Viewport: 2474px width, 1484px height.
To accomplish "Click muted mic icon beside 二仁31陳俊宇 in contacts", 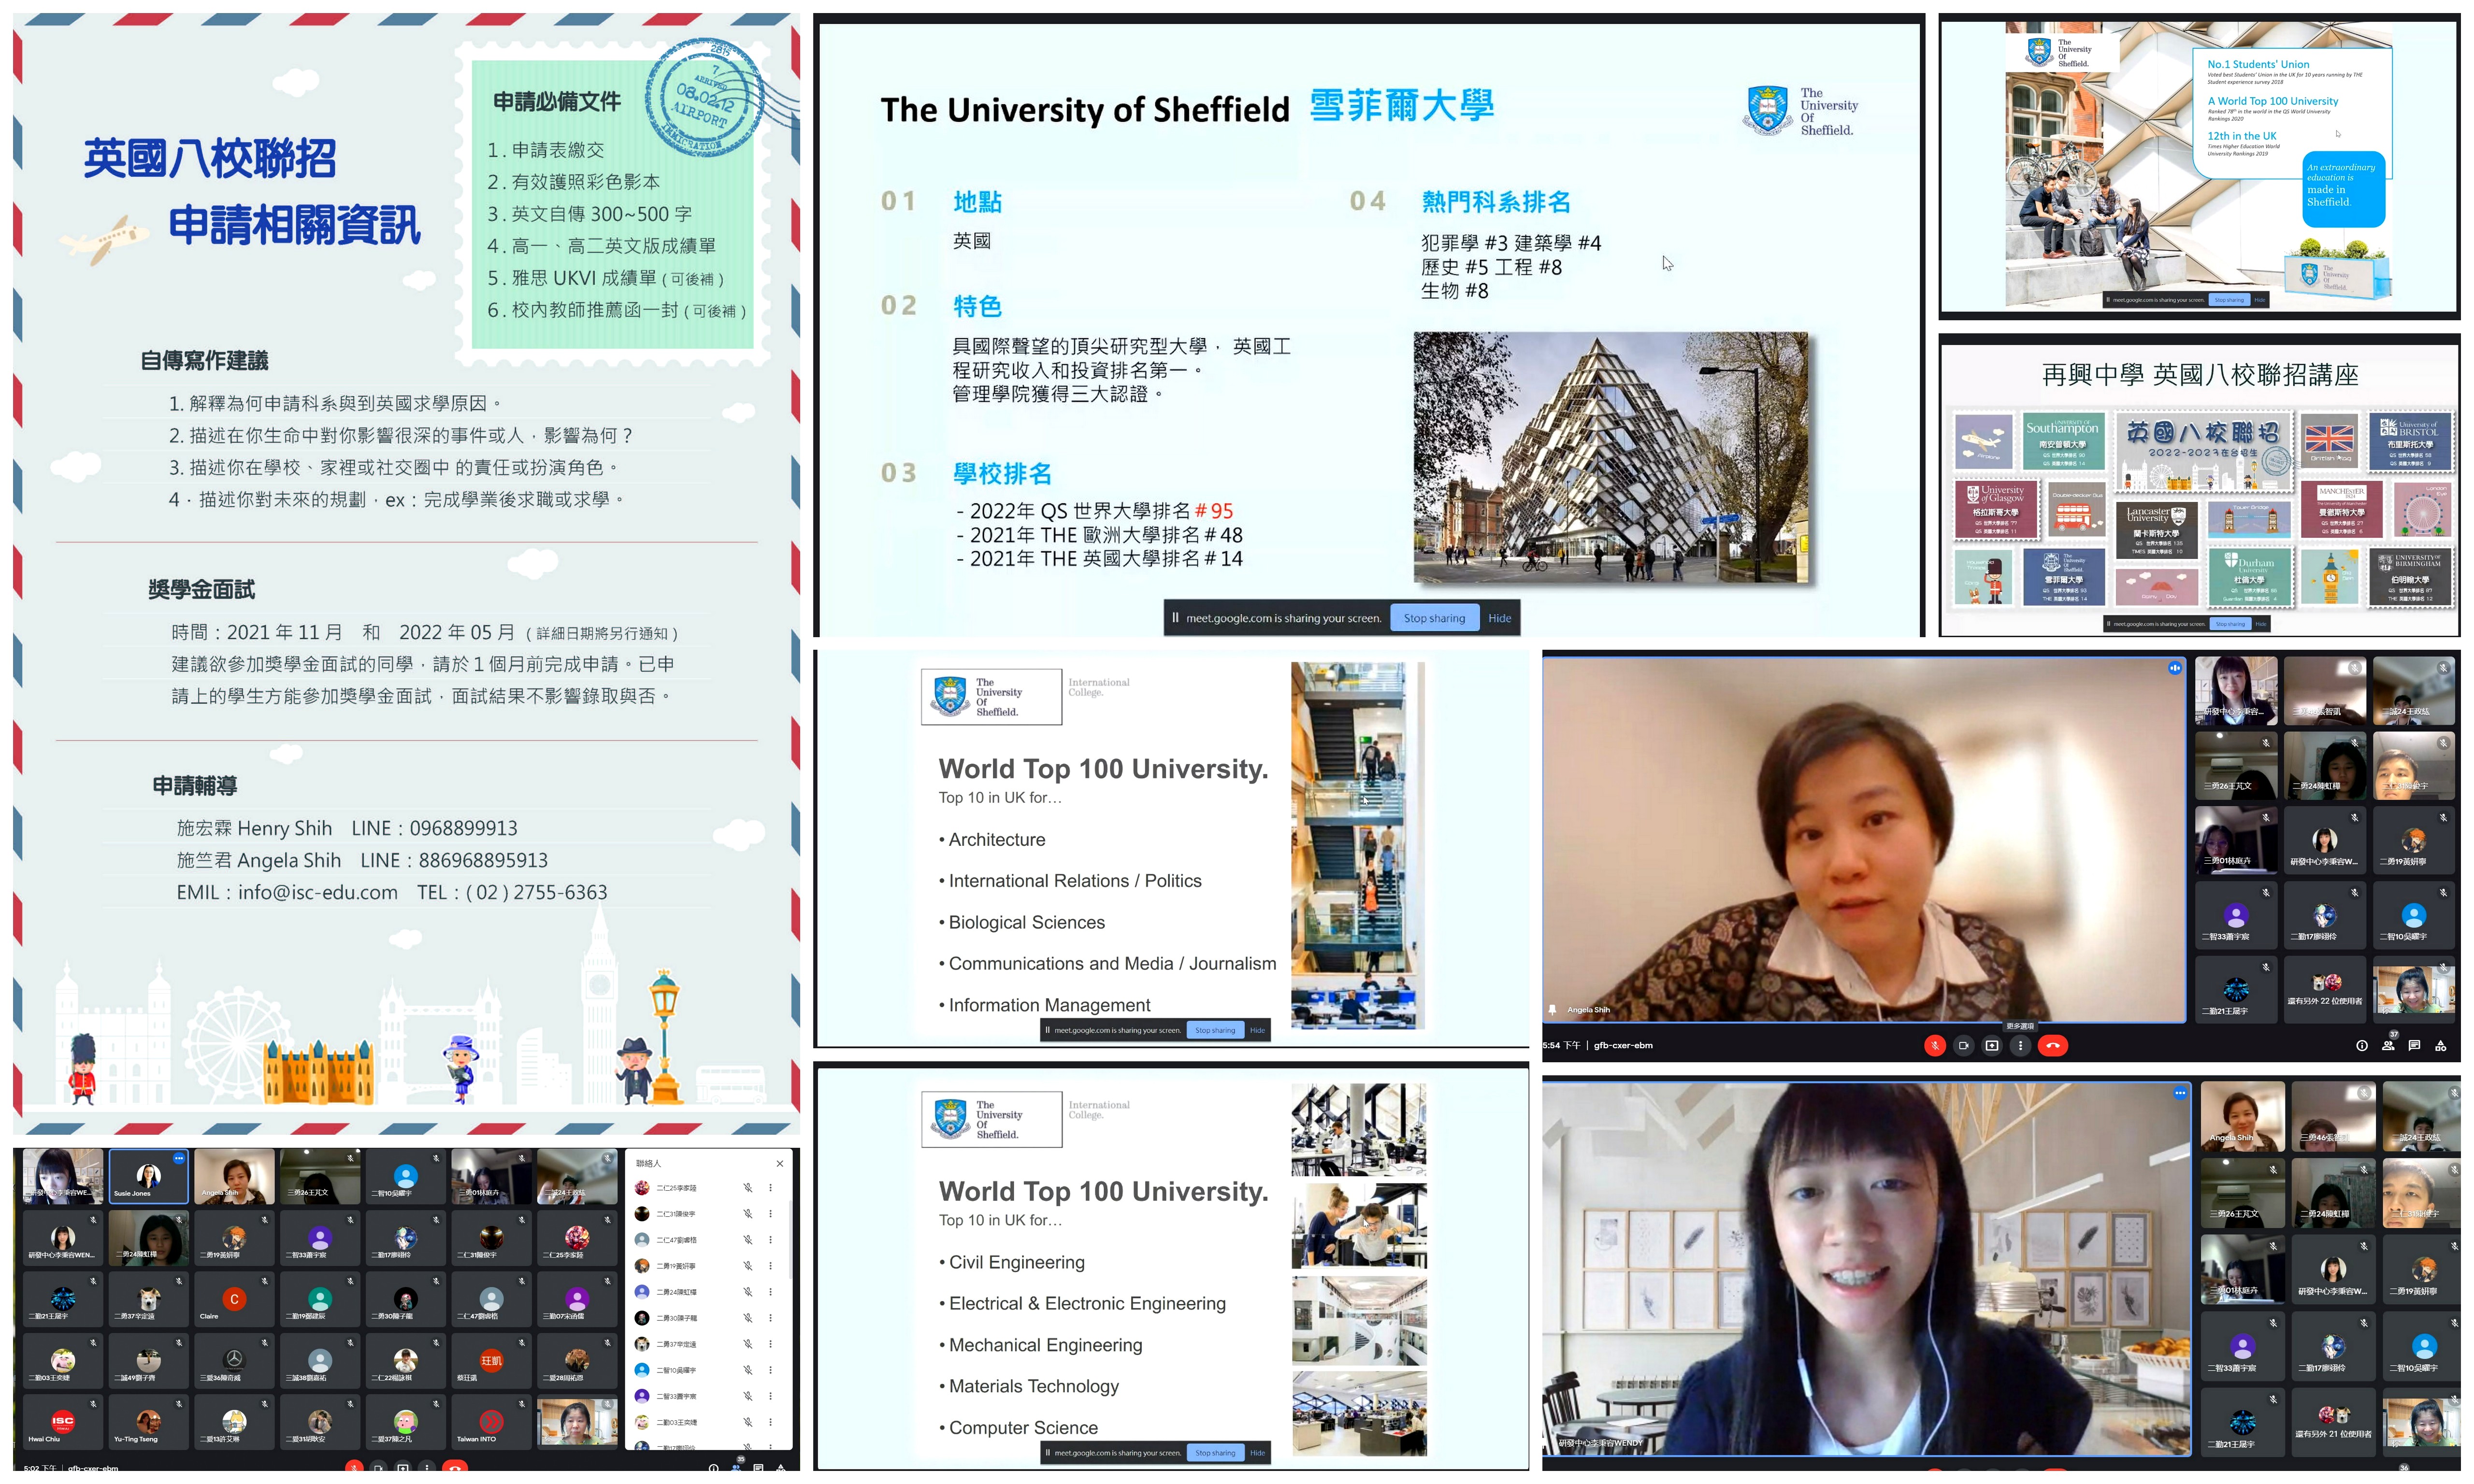I will (747, 1214).
